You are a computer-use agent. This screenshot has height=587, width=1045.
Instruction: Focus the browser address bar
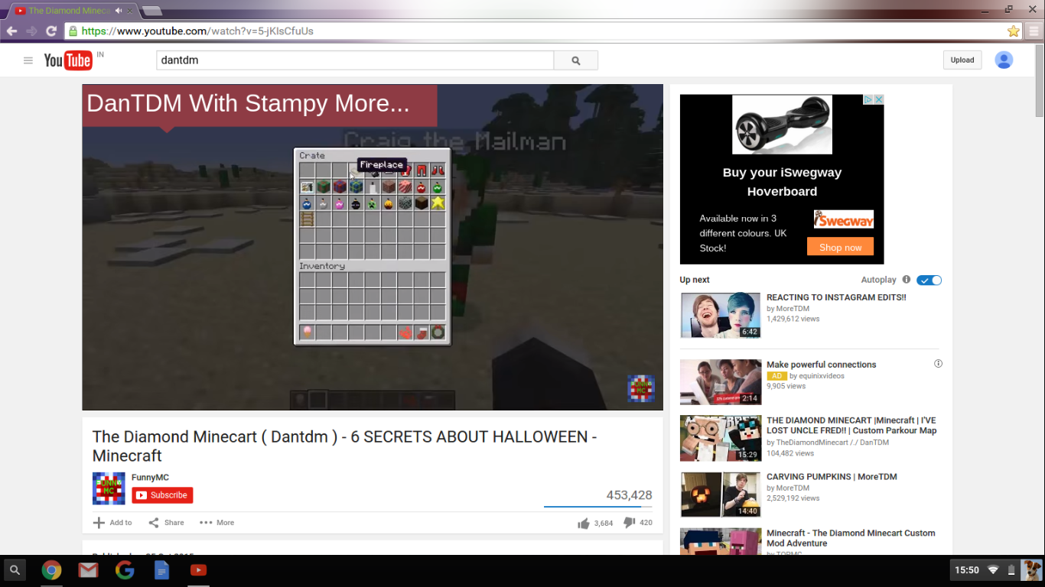pos(536,31)
